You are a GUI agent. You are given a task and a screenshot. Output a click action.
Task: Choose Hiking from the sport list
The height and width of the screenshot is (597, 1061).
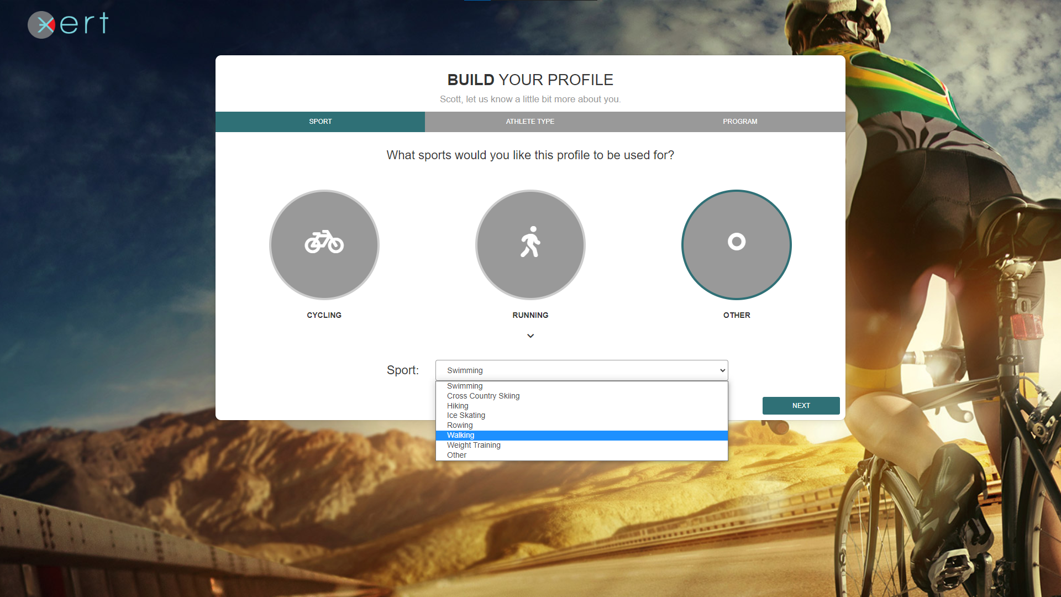[458, 406]
